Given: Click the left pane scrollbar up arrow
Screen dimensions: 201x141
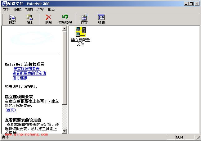Looking at the screenshot, I should [x=64, y=29].
